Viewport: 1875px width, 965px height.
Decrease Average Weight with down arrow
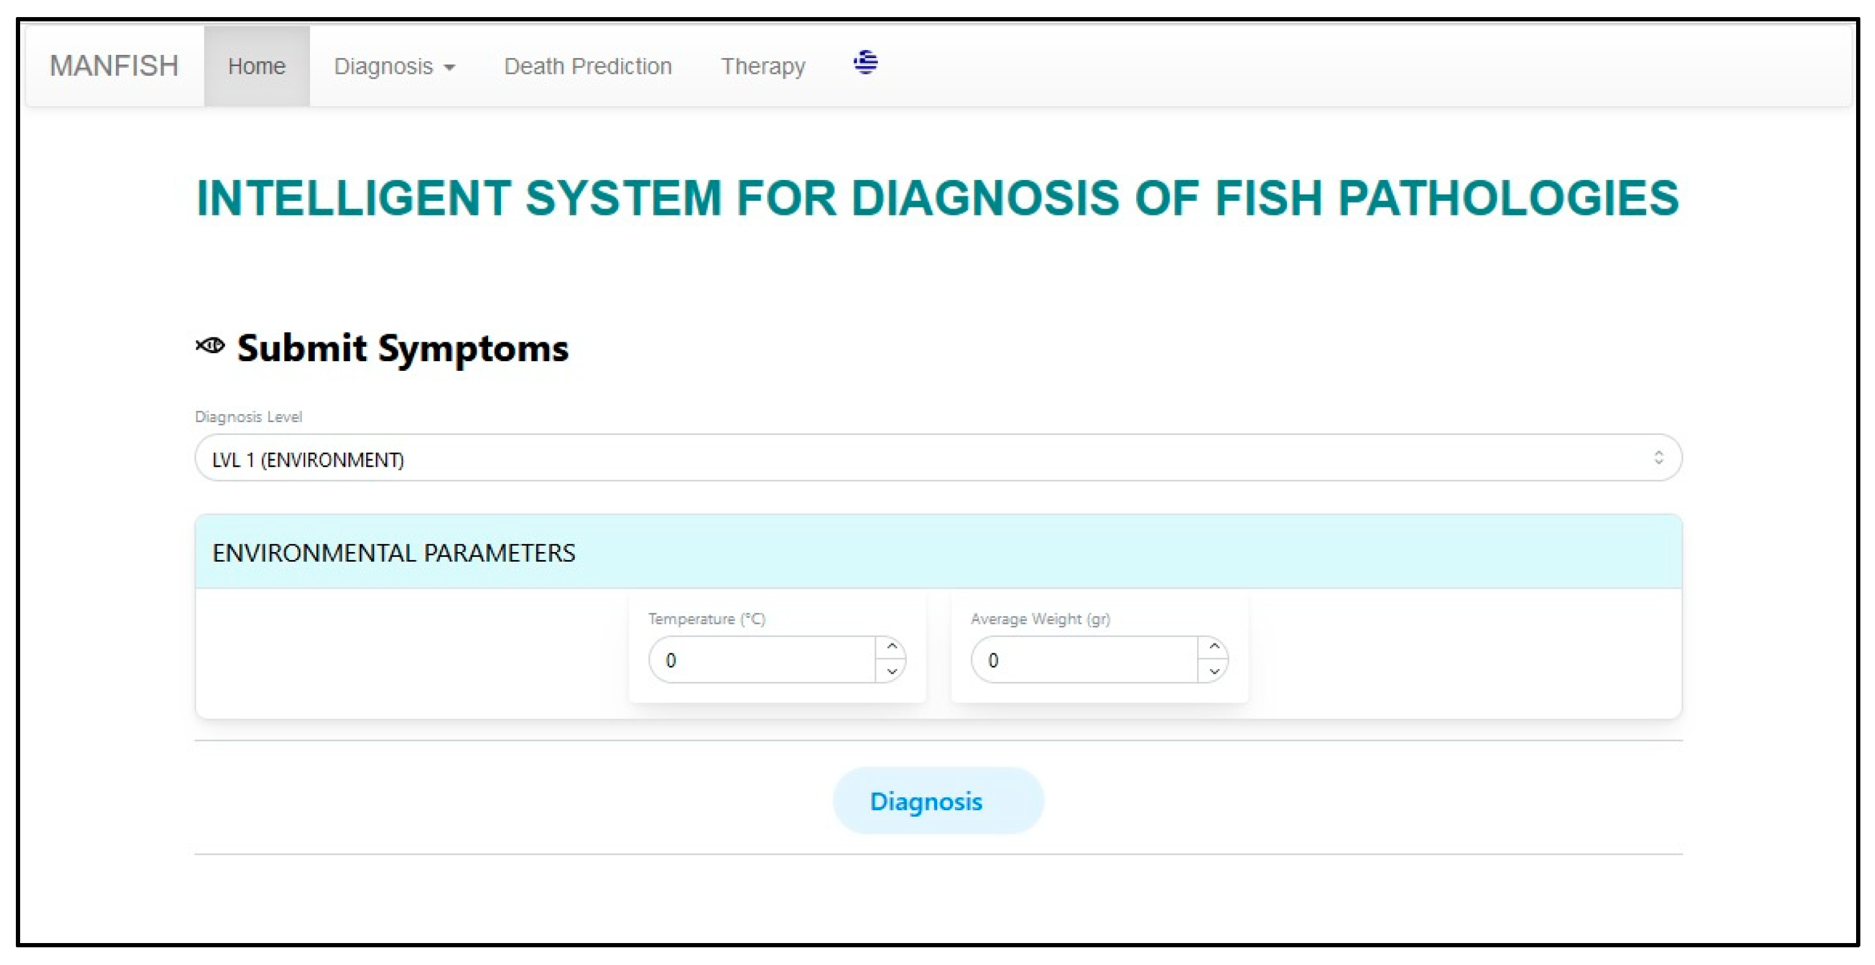coord(1214,671)
